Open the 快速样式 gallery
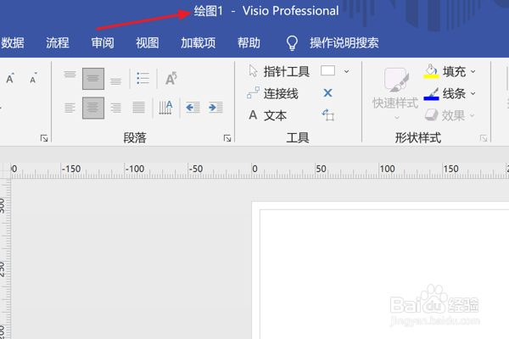This screenshot has height=339, width=509. 395,94
